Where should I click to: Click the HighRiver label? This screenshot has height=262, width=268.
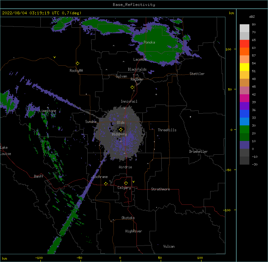click(134, 231)
